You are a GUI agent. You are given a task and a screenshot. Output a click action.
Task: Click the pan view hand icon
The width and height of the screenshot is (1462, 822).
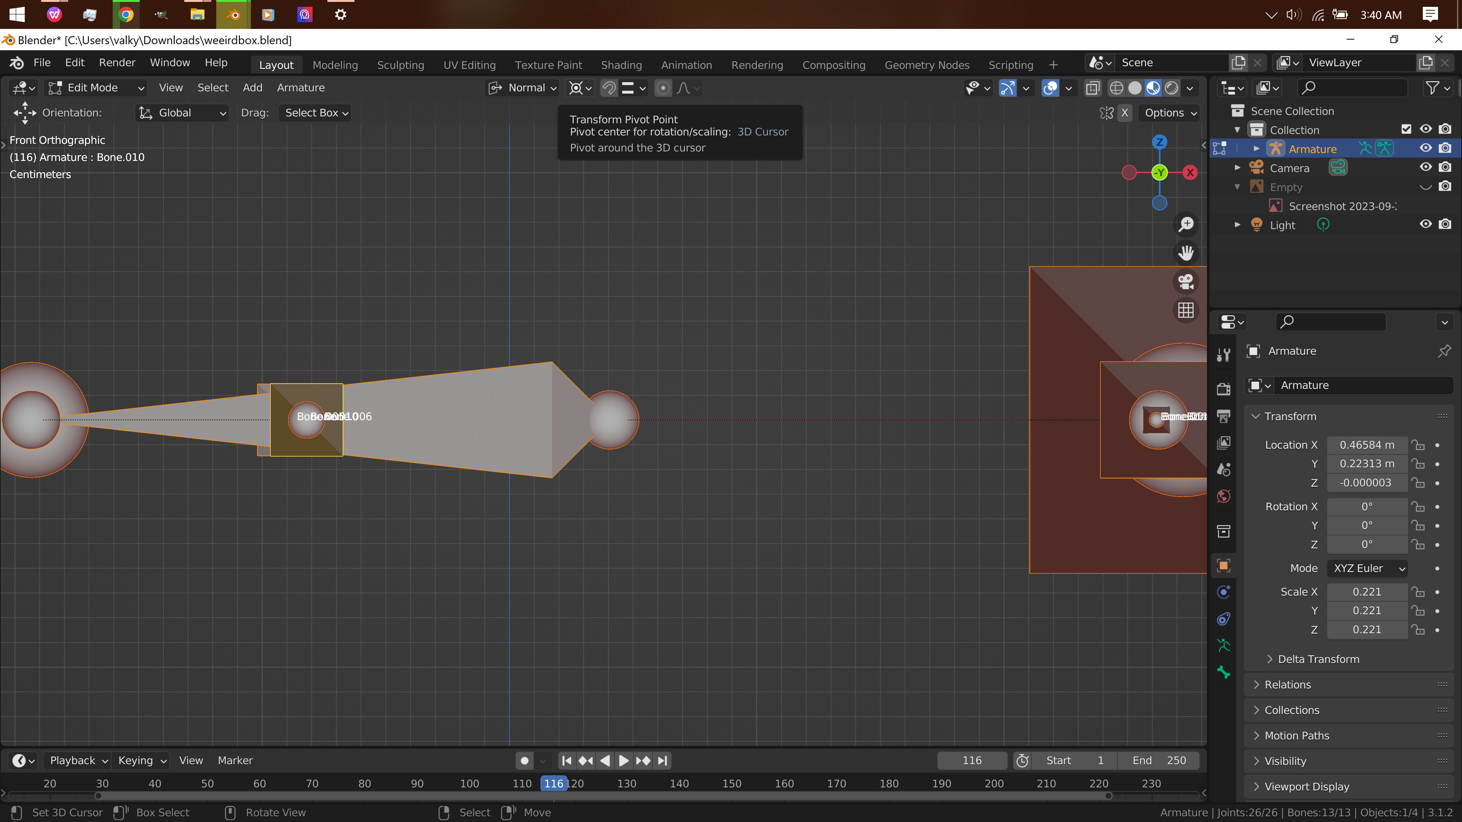pos(1186,252)
